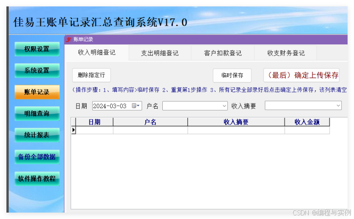
Task: Click the red logo icon beside 账单记录 title
Action: pos(68,39)
